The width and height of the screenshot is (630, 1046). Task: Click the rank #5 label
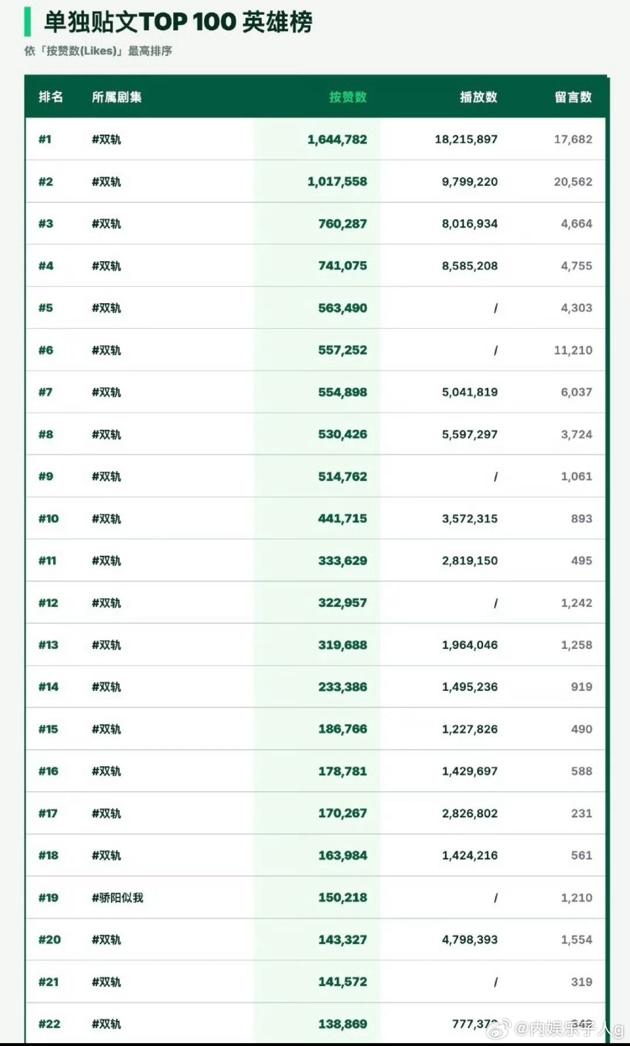tap(45, 308)
